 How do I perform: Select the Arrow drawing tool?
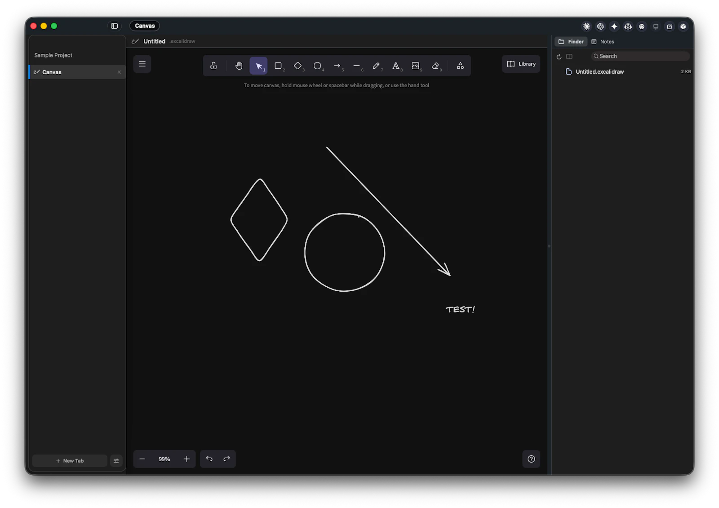[x=337, y=66]
